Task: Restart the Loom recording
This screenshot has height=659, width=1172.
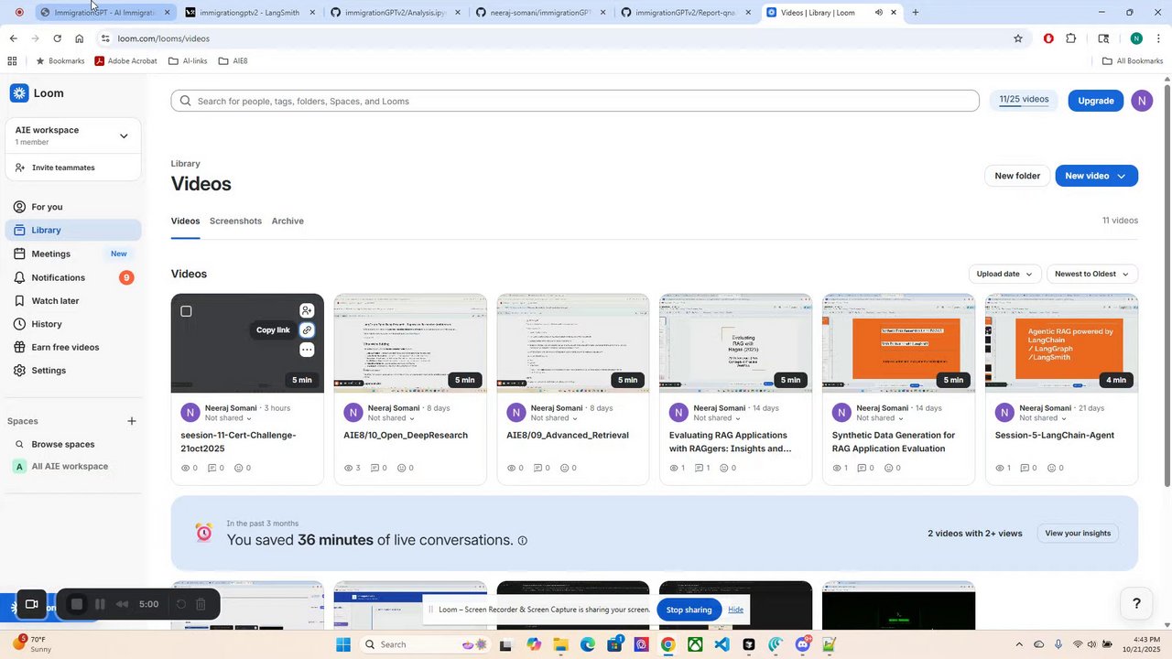Action: (180, 604)
